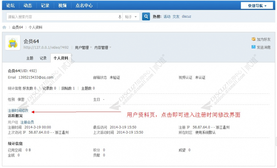Click the 活跃概况 section heading
The width and height of the screenshot is (277, 168).
(15, 116)
